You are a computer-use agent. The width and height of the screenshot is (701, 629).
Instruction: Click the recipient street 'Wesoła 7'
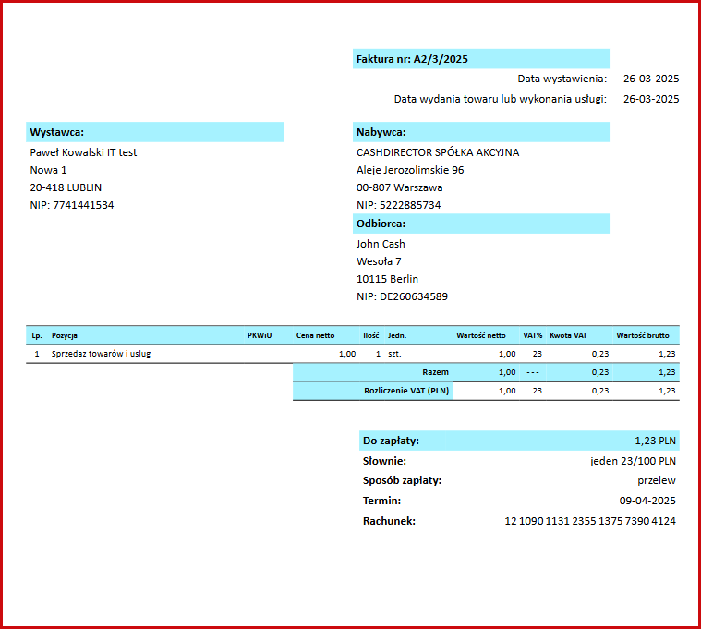click(379, 261)
